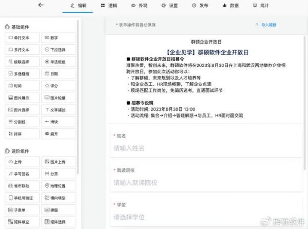Add the 时间 time component
This screenshot has height=229, width=308.
coord(22,86)
